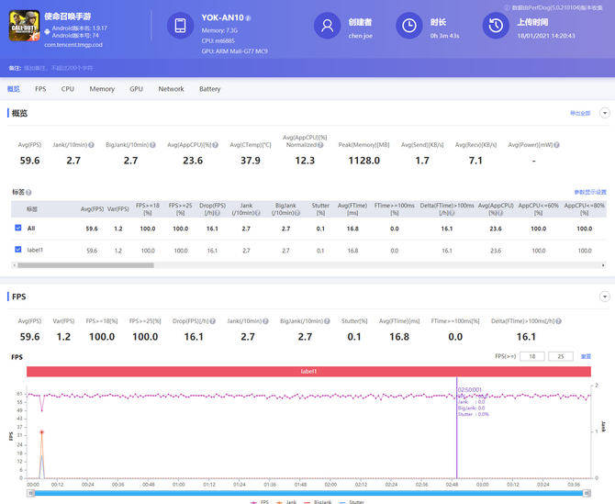
Task: Open help icon beside FPS section Drop(FPS)[/h]
Action: pos(213,320)
